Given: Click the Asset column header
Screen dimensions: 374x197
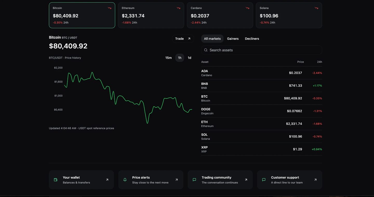Looking at the screenshot, I should click(x=205, y=62).
